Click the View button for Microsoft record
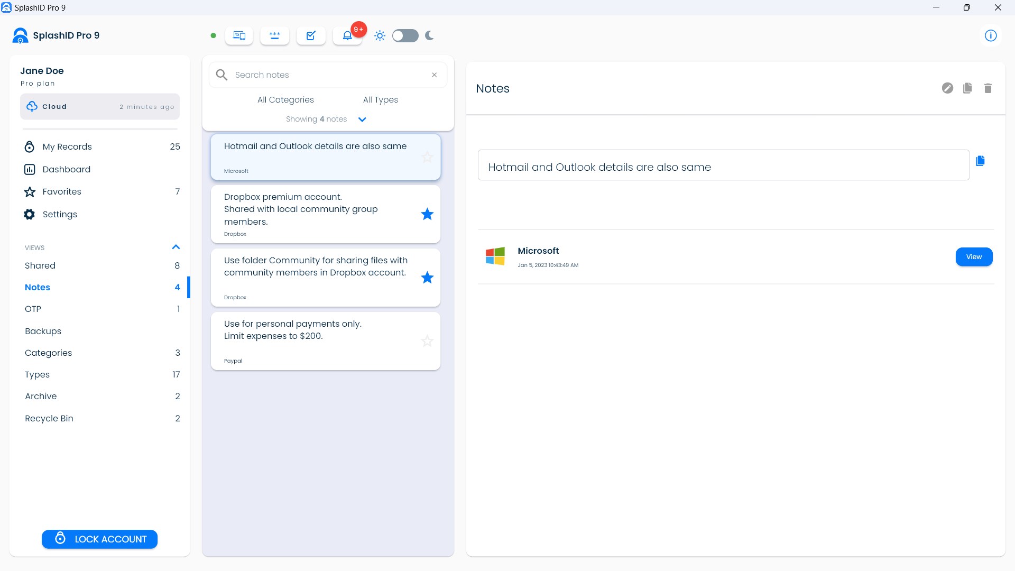Viewport: 1015px width, 571px height. click(x=973, y=257)
